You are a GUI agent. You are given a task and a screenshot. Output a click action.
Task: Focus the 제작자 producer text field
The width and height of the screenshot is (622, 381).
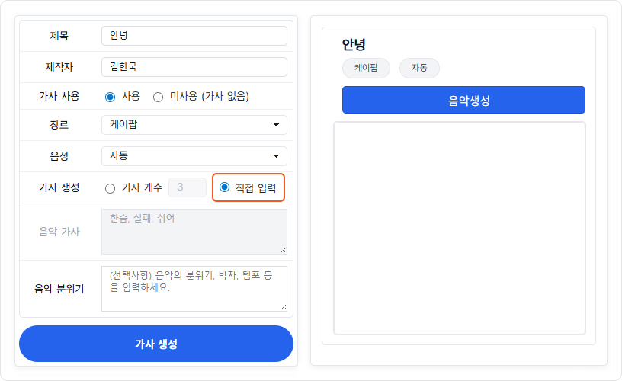coord(194,67)
